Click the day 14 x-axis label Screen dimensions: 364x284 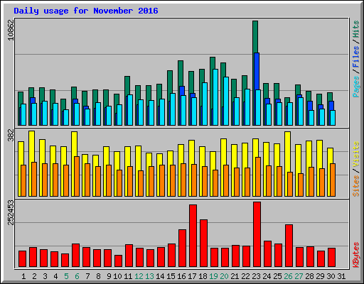coord(160,276)
